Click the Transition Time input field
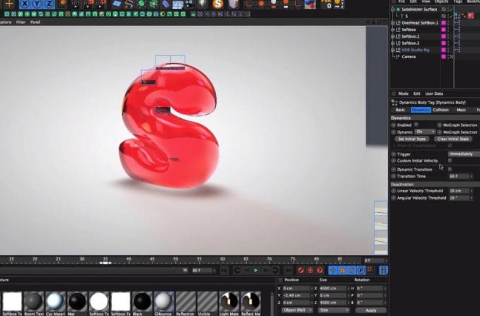The image size is (480, 316). pyautogui.click(x=458, y=176)
